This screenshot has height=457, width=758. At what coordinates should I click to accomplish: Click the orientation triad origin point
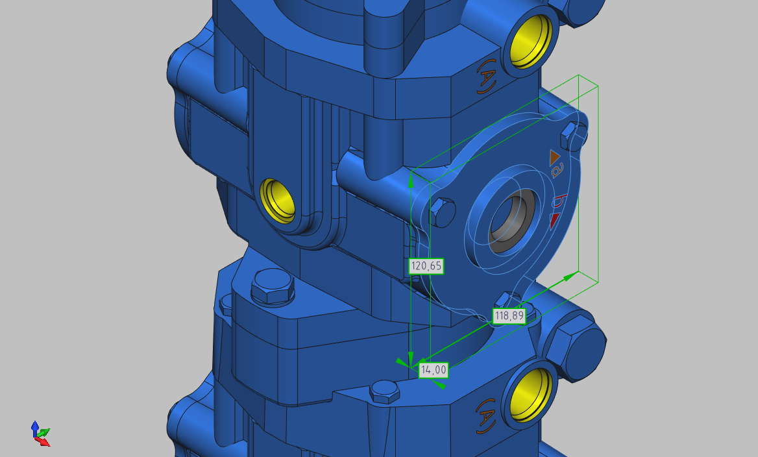tap(36, 436)
